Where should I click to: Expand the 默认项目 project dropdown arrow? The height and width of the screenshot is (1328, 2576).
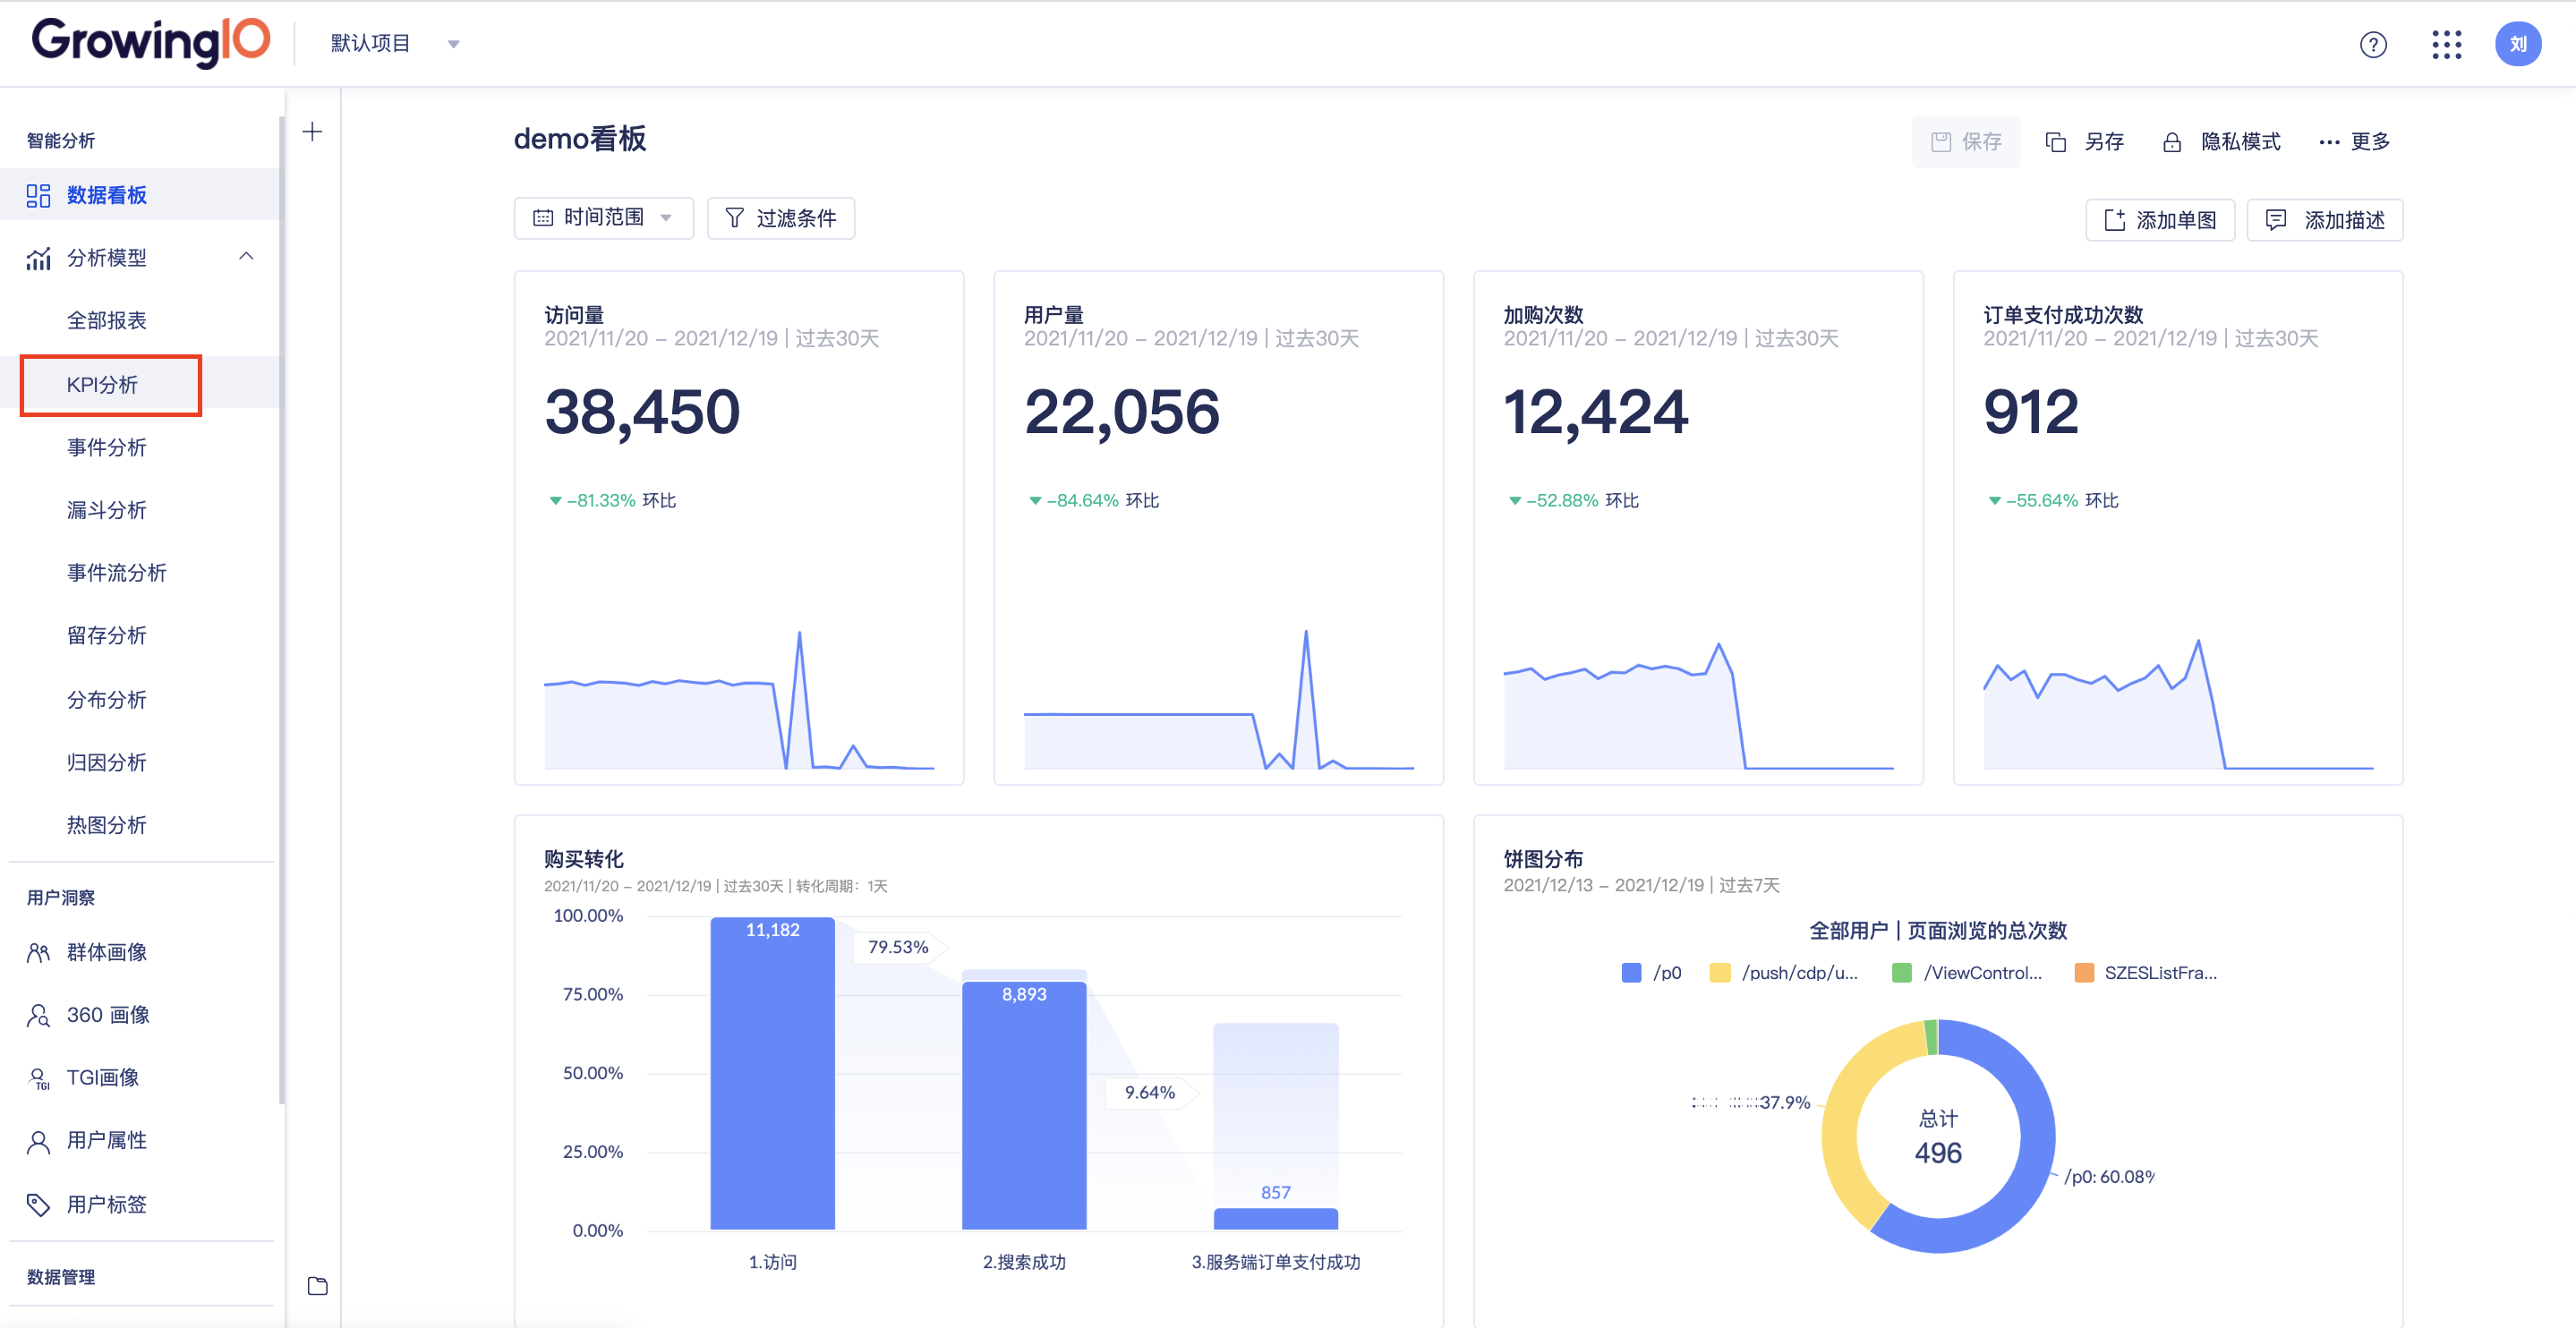point(454,44)
